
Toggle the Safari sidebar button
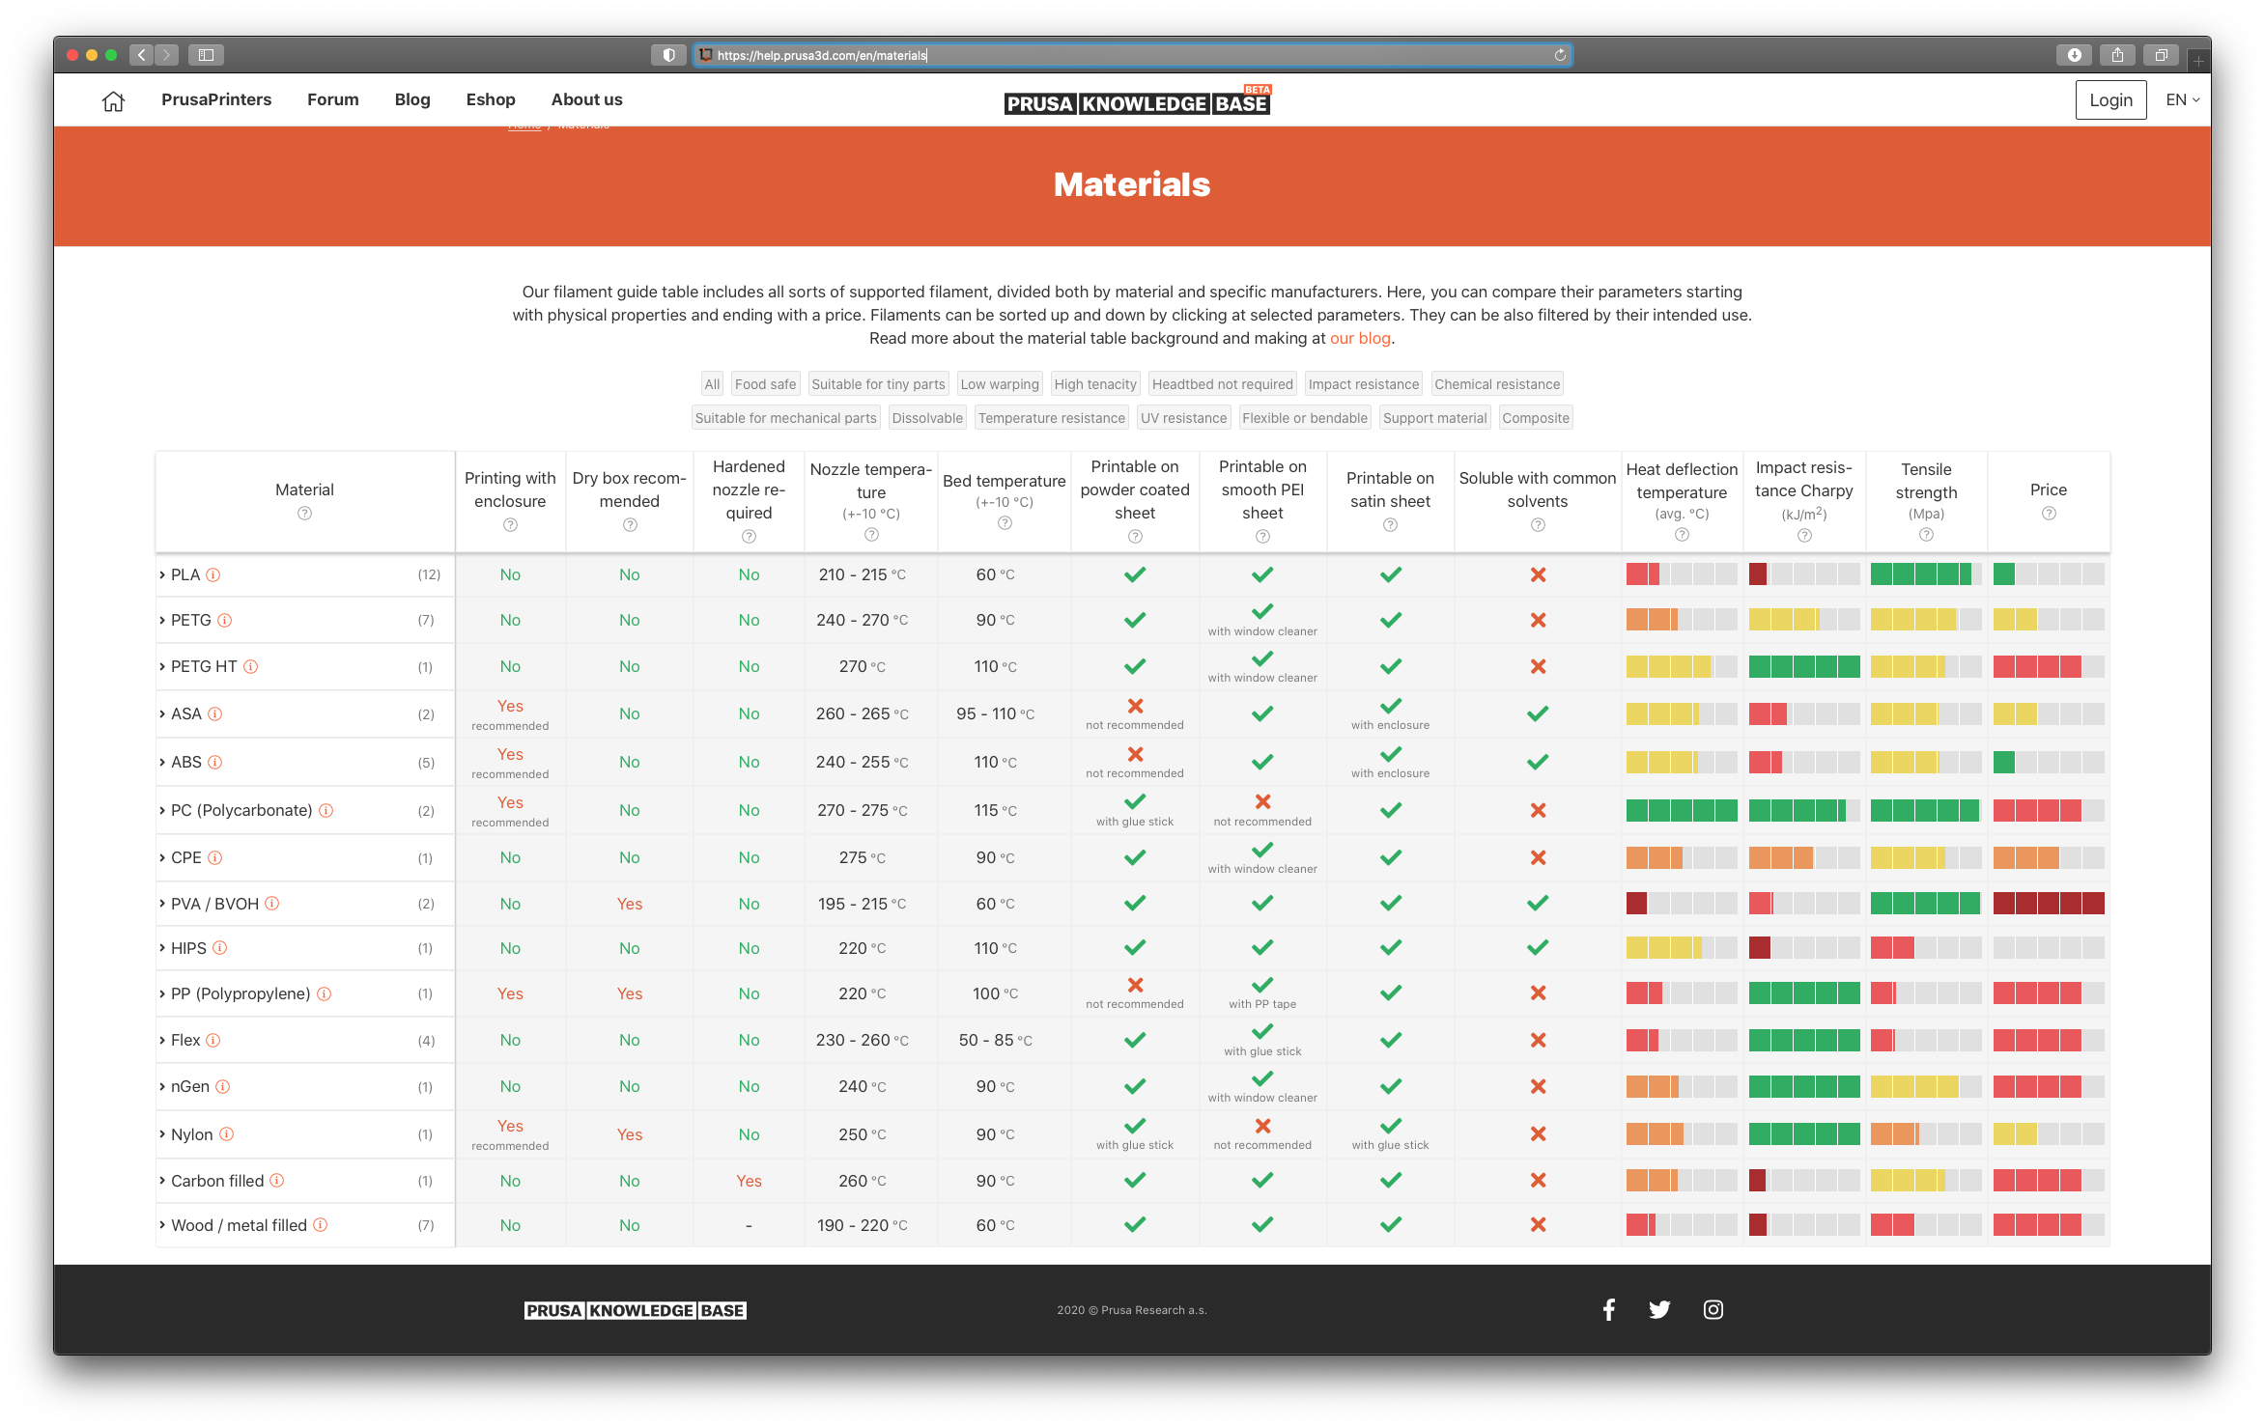pos(206,55)
